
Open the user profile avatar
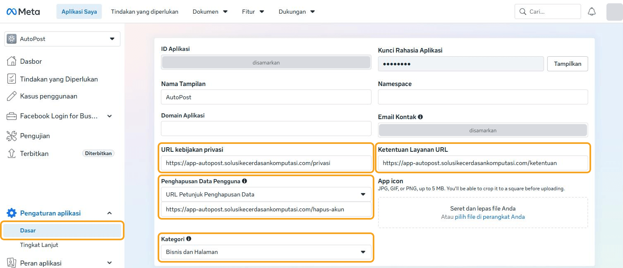click(614, 12)
